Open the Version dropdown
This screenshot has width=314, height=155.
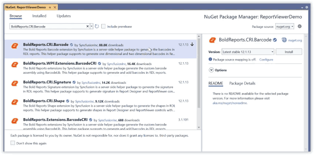pyautogui.click(x=248, y=52)
